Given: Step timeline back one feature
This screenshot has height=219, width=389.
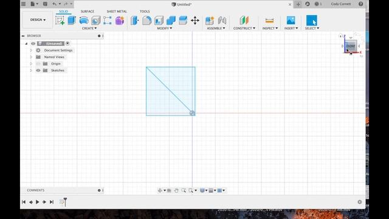Looking at the screenshot, I should (31, 202).
